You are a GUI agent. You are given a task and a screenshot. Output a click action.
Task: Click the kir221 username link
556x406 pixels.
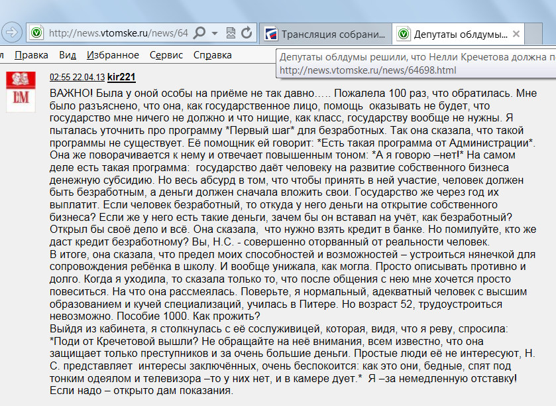(121, 77)
